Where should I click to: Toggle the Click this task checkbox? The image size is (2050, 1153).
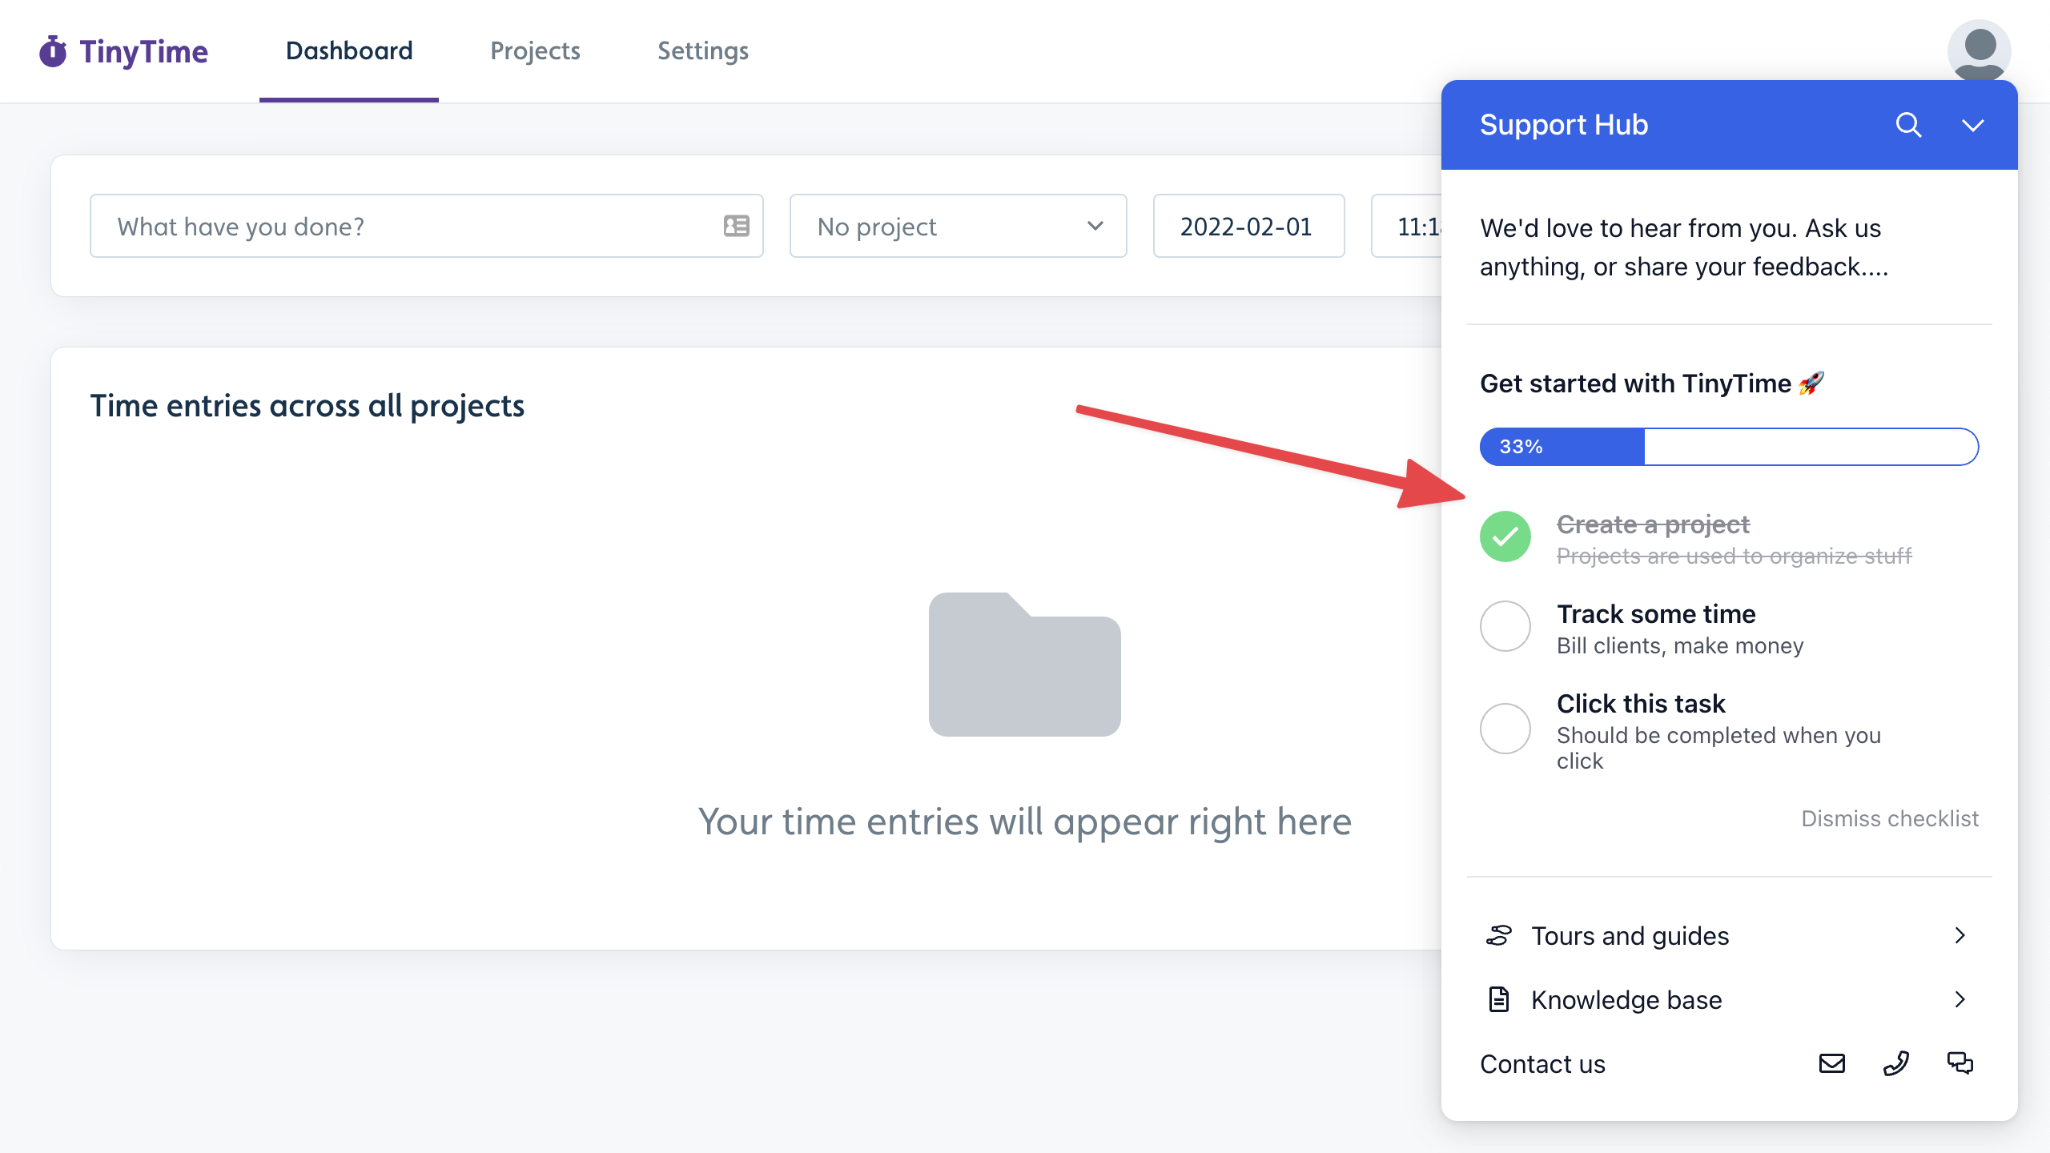click(x=1502, y=729)
